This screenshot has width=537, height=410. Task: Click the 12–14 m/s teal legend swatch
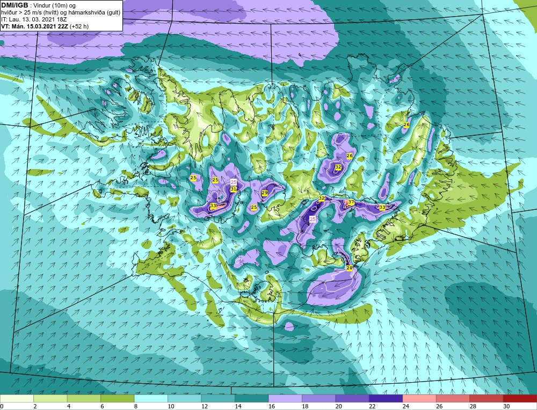tap(218, 399)
